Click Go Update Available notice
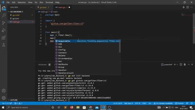 163,103
